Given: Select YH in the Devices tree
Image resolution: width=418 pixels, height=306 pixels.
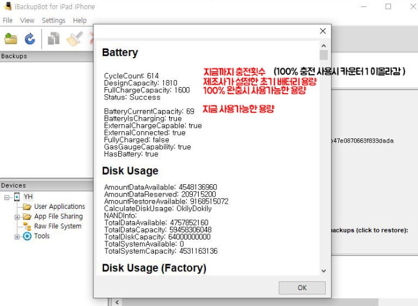Looking at the screenshot, I should pos(28,197).
